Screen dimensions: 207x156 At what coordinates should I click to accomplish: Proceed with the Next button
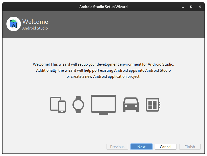coord(141,147)
